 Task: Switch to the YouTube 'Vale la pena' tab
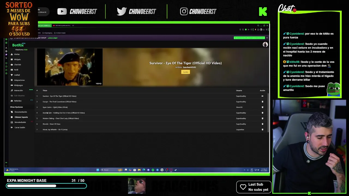click(x=62, y=25)
